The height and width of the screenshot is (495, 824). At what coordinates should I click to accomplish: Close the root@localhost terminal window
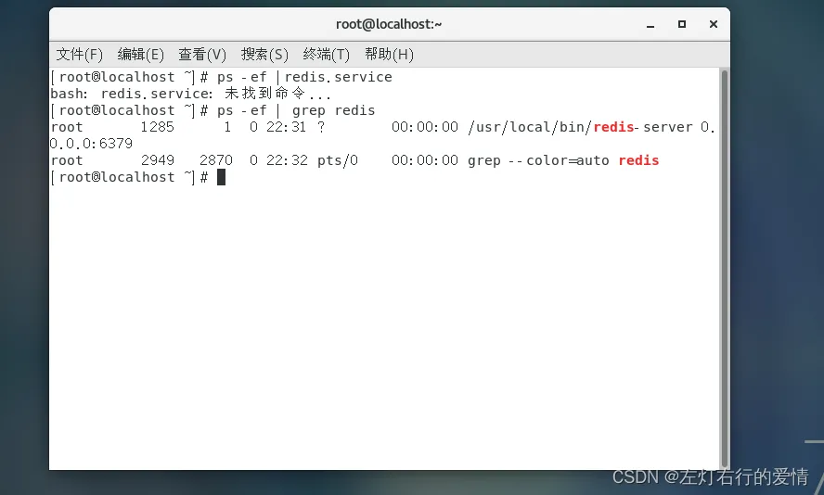pyautogui.click(x=714, y=24)
